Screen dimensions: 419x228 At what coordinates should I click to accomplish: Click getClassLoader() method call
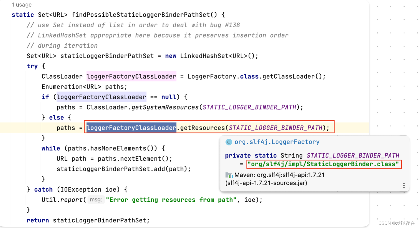tap(292, 77)
